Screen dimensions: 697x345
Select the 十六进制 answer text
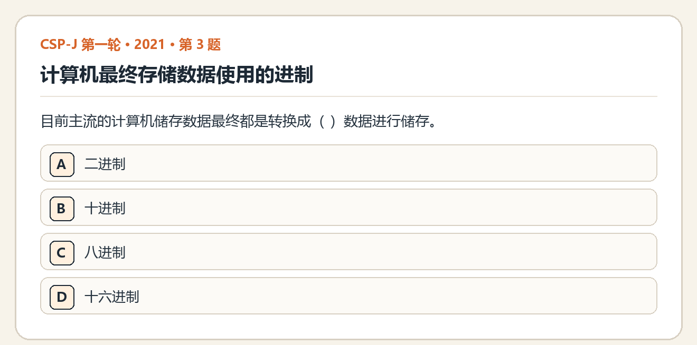coord(112,297)
